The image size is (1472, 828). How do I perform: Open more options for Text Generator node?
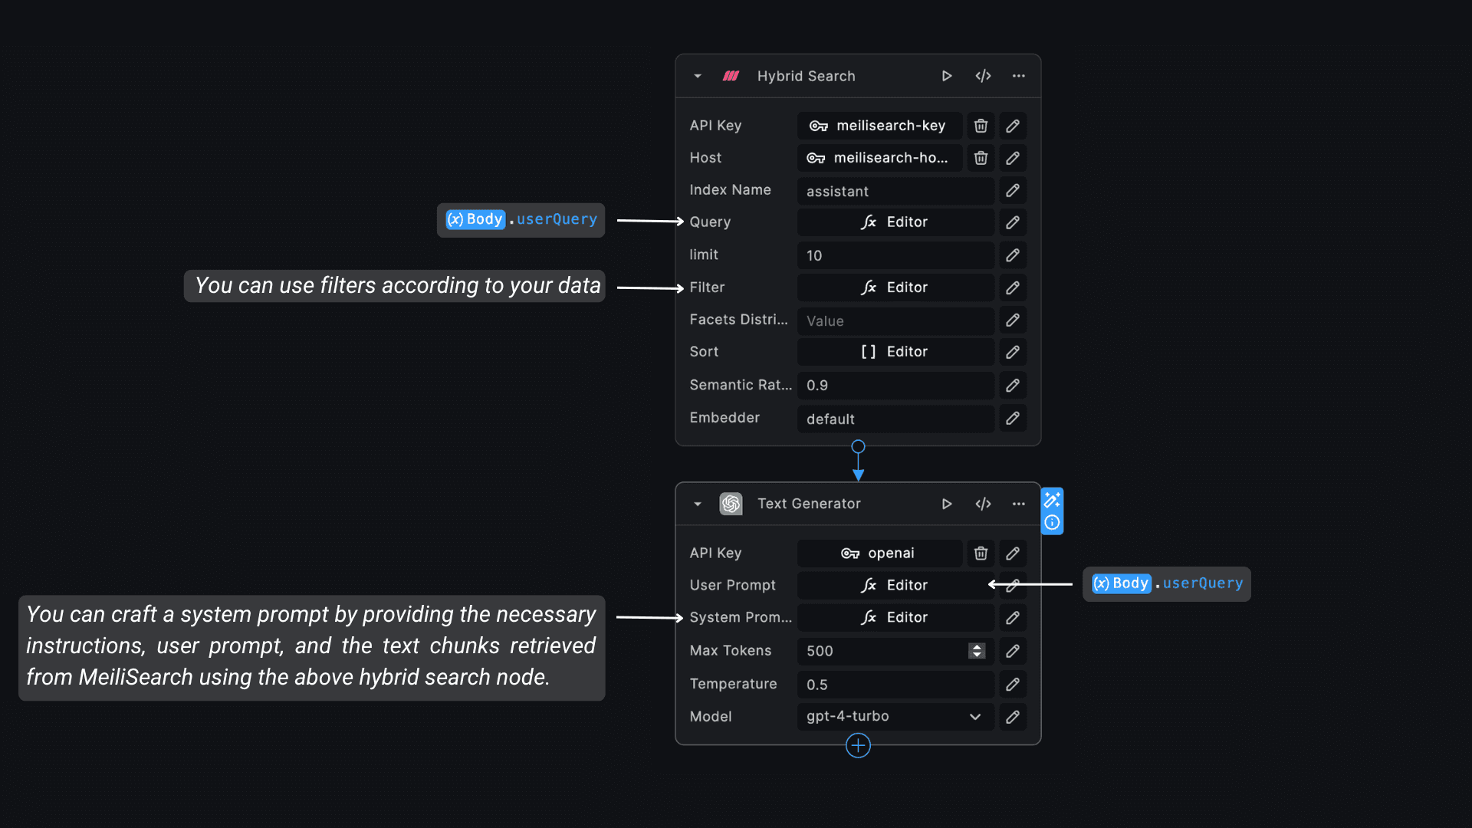(1018, 504)
